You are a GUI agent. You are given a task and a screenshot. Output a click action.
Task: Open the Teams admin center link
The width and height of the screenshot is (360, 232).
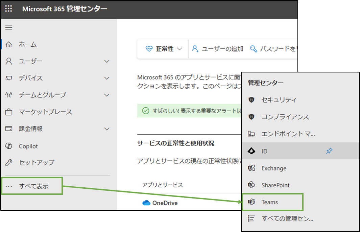pyautogui.click(x=269, y=202)
